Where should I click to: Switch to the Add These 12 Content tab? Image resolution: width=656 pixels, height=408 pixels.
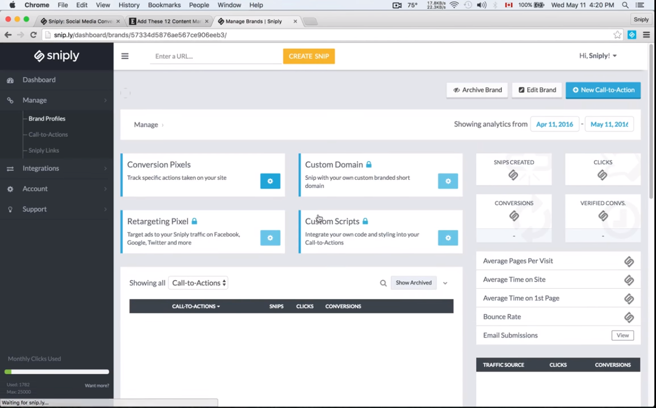(x=168, y=21)
